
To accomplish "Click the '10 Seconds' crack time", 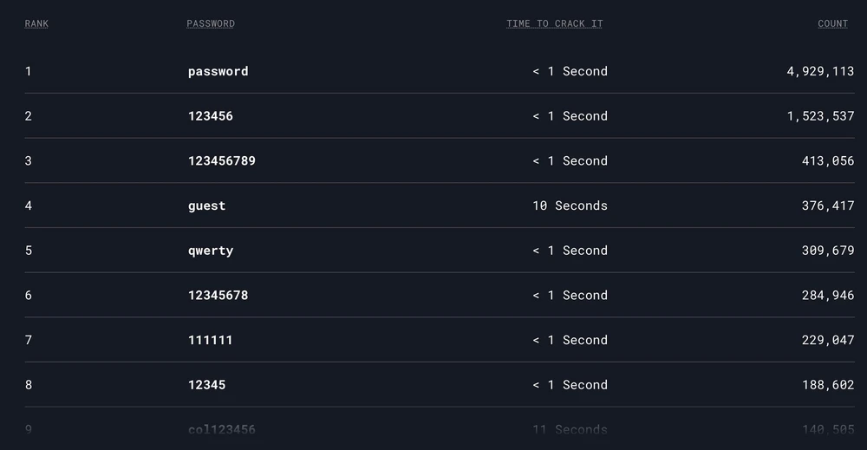I will [x=570, y=205].
